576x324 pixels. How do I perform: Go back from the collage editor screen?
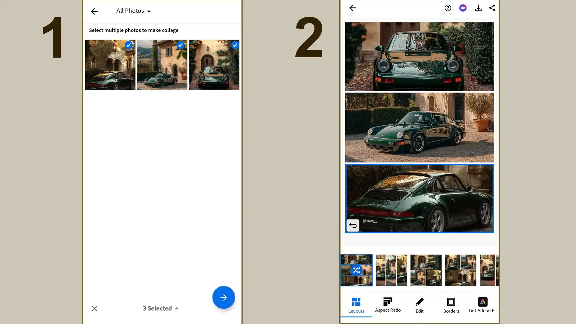352,8
